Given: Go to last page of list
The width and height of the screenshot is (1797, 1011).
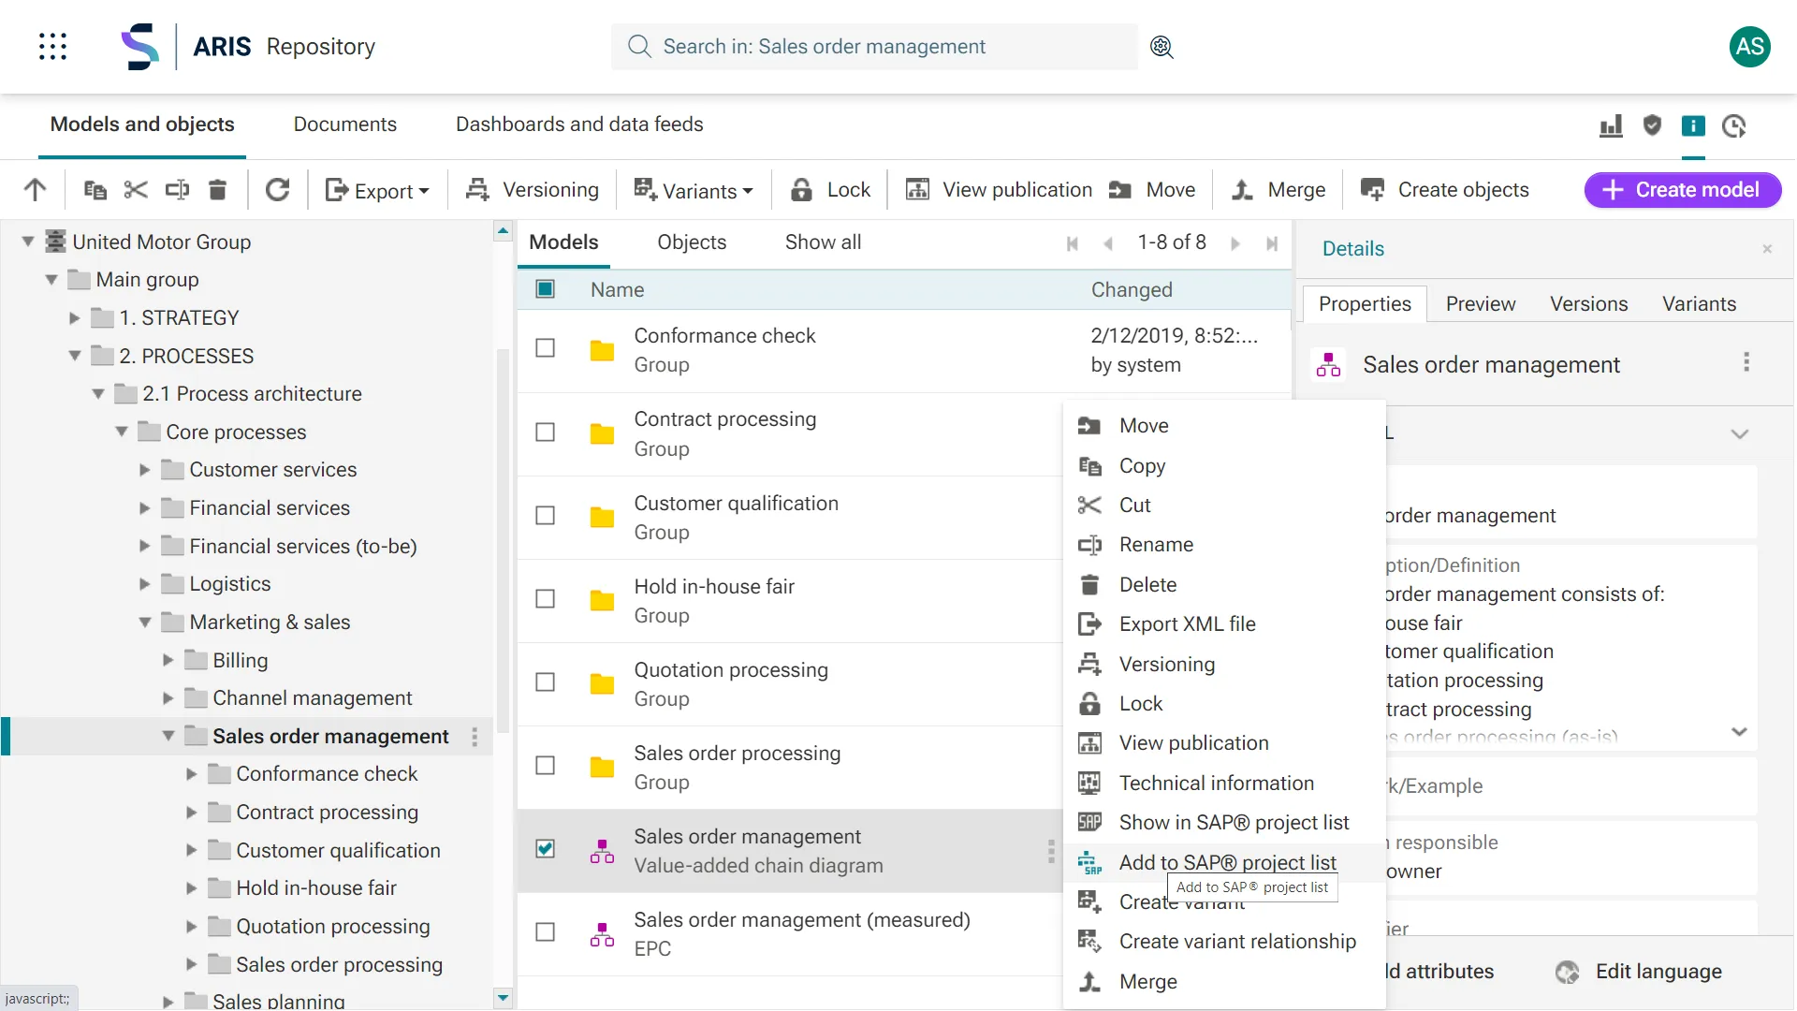Looking at the screenshot, I should (1271, 243).
